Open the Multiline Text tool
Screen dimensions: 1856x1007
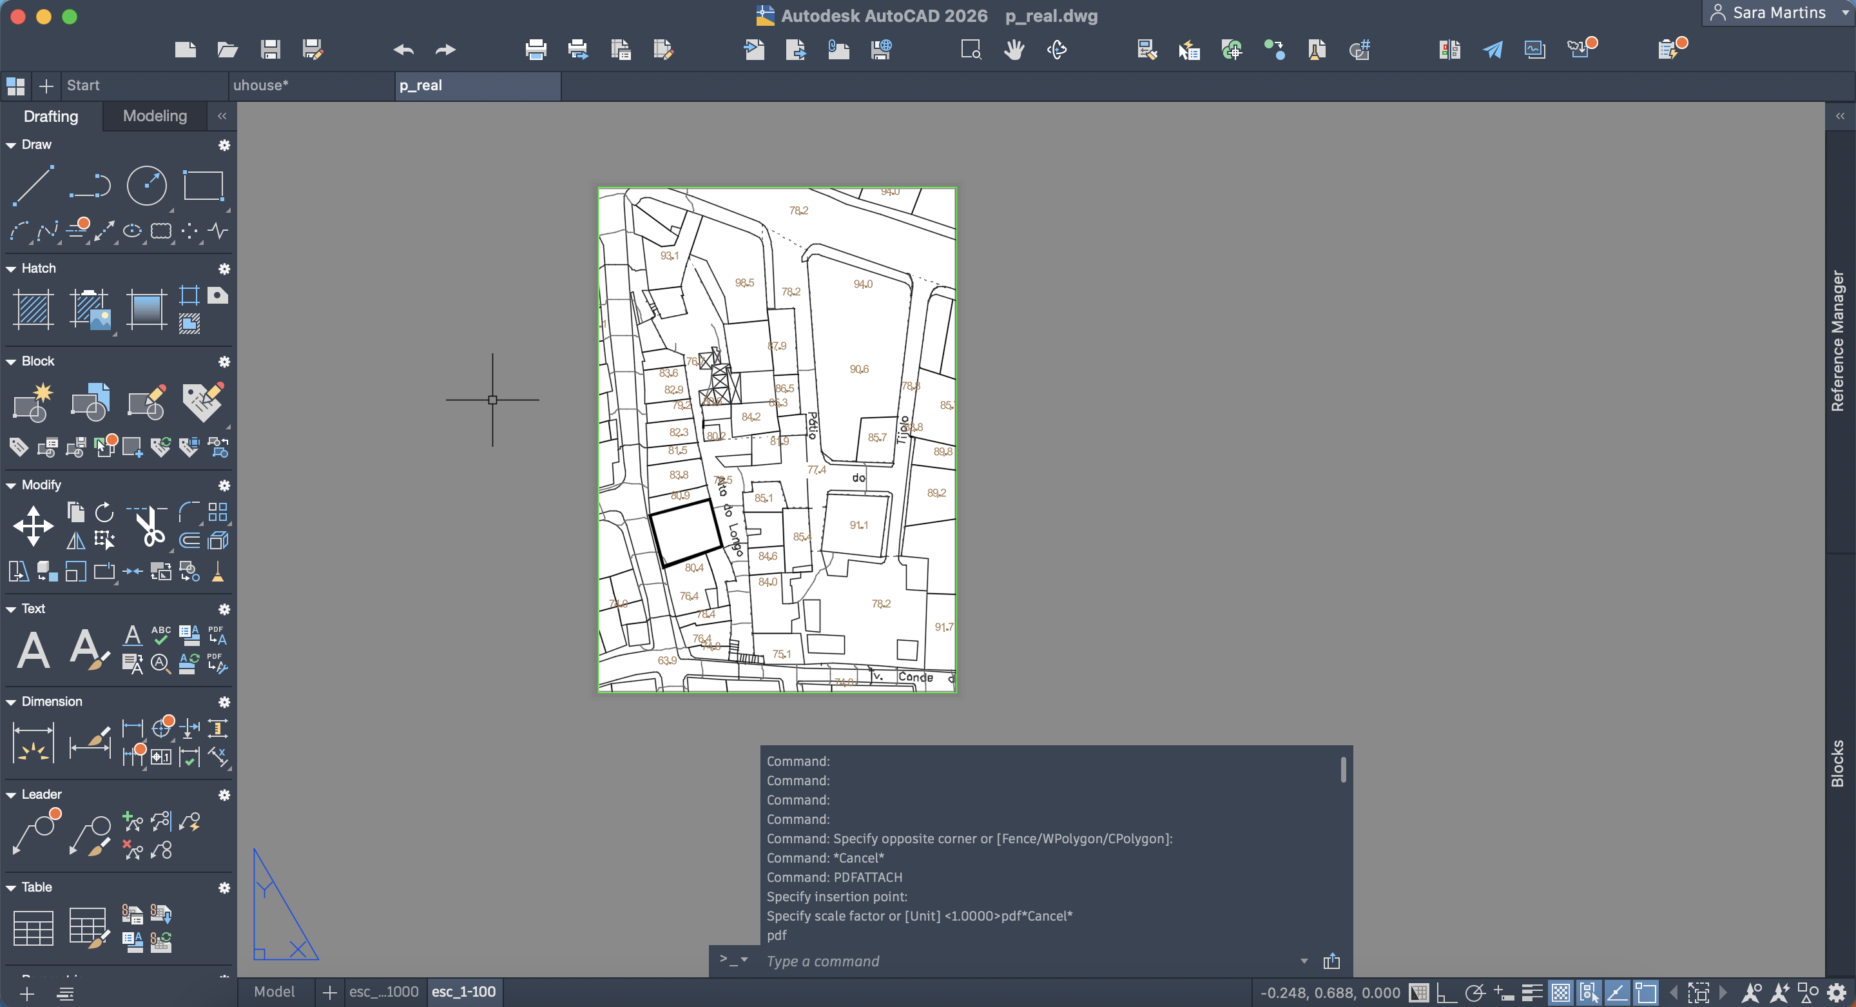33,650
